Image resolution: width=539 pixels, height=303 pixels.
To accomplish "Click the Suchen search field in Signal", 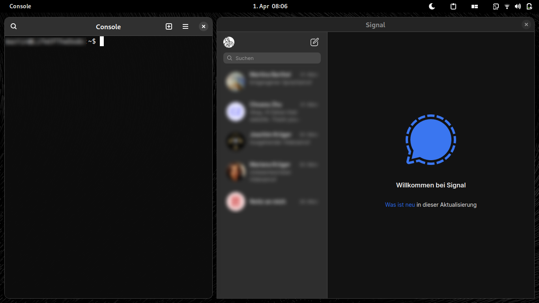I will pos(272,58).
